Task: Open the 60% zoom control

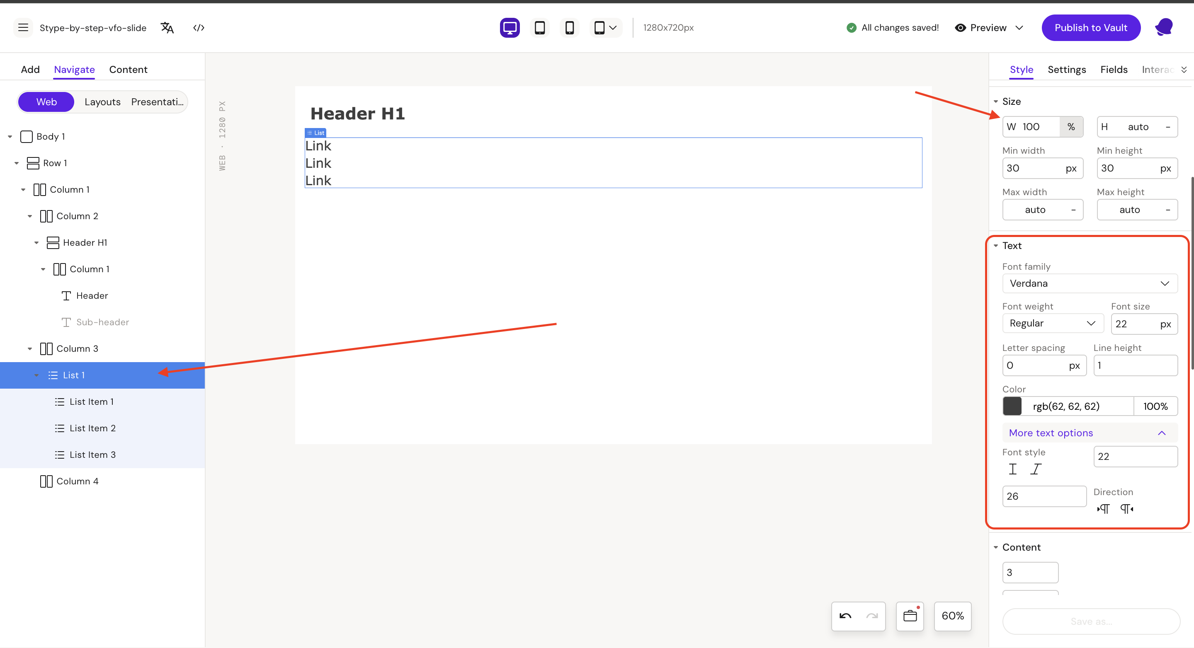Action: [952, 616]
